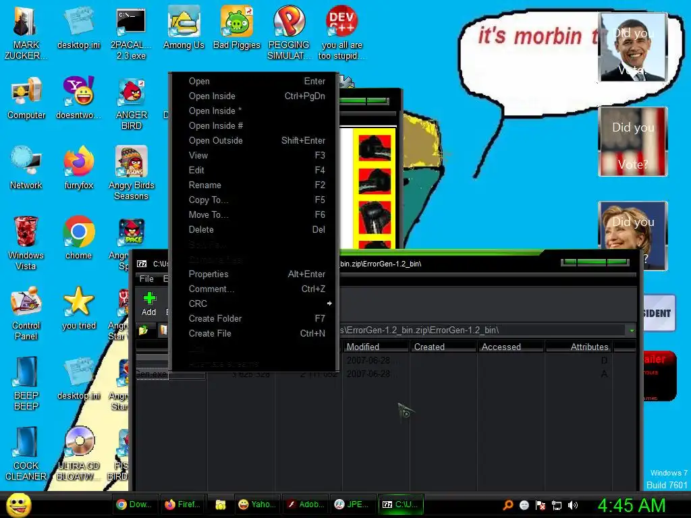
Task: Click the flag 'Did you Vote?' gadget
Action: point(633,142)
